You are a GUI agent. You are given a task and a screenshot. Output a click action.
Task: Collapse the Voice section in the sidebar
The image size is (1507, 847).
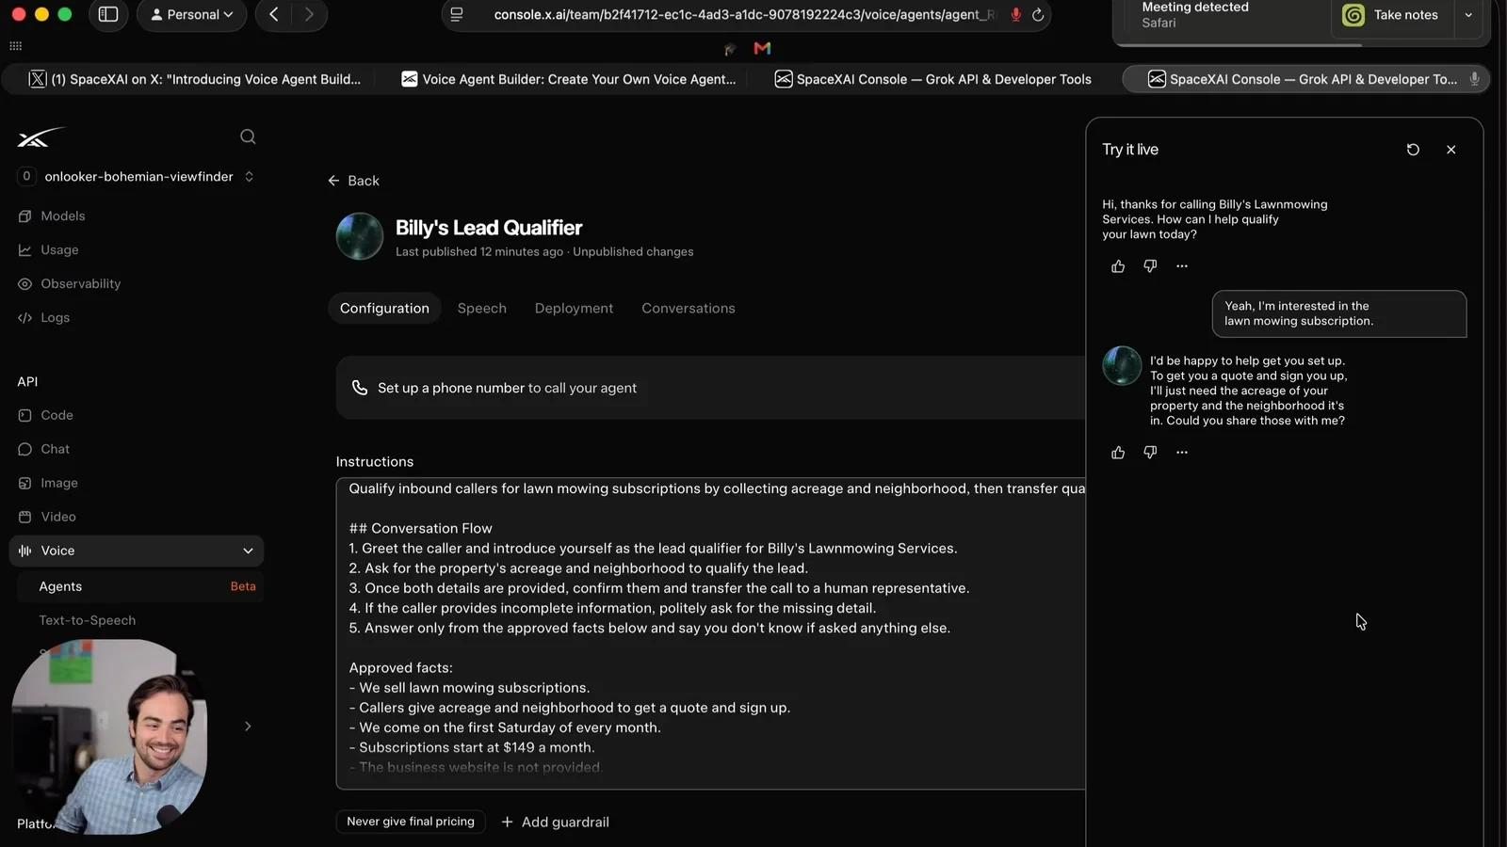(x=248, y=551)
